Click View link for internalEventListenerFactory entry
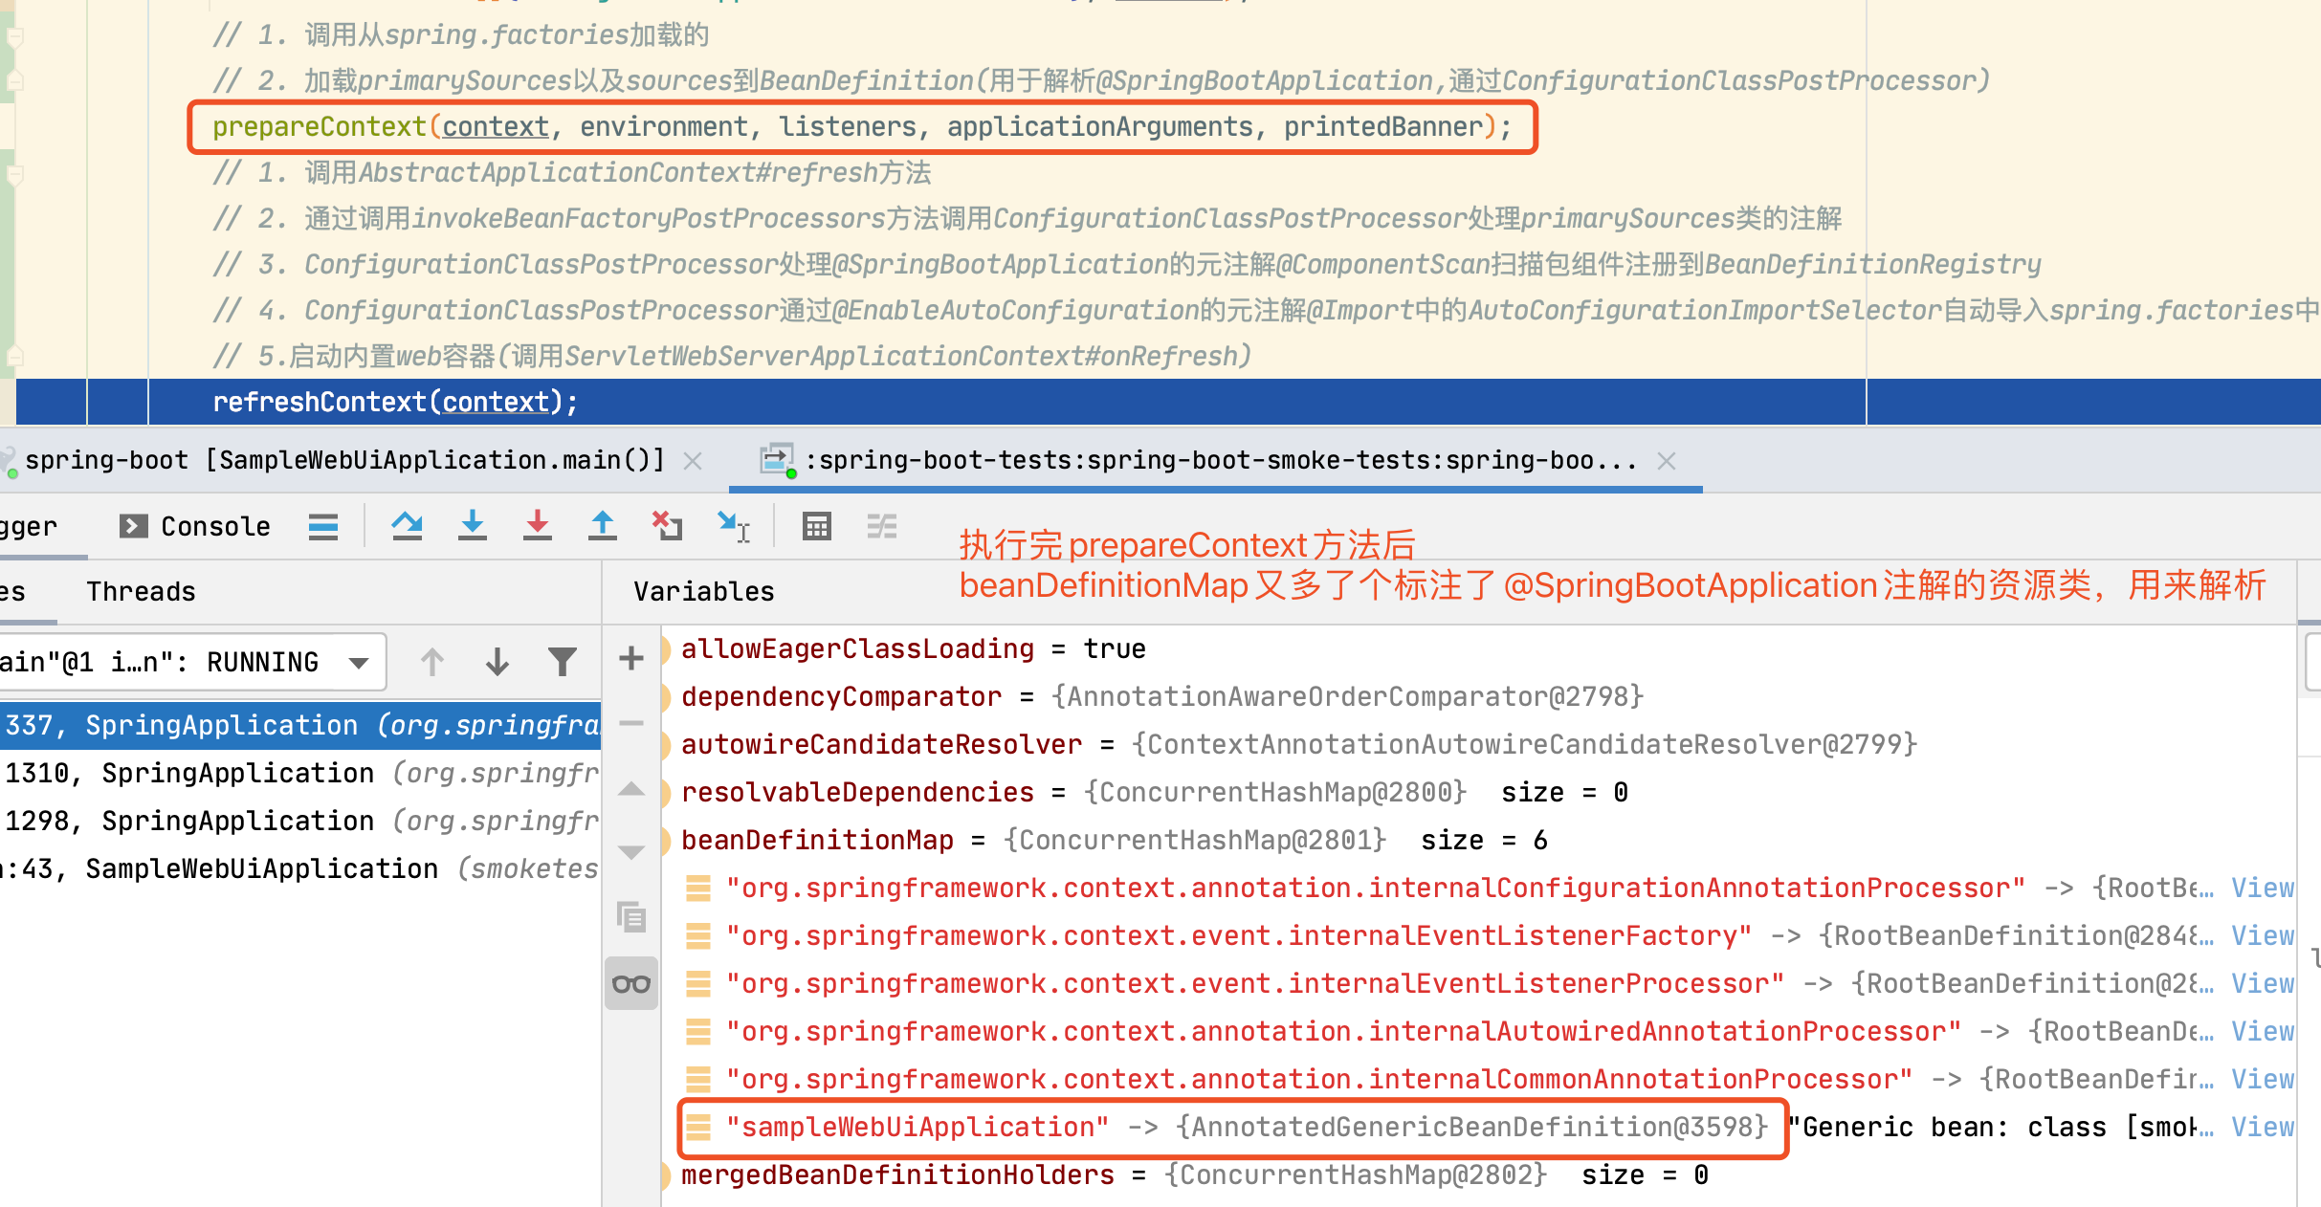Screen dimensions: 2321x1207 pyautogui.click(x=2262, y=935)
